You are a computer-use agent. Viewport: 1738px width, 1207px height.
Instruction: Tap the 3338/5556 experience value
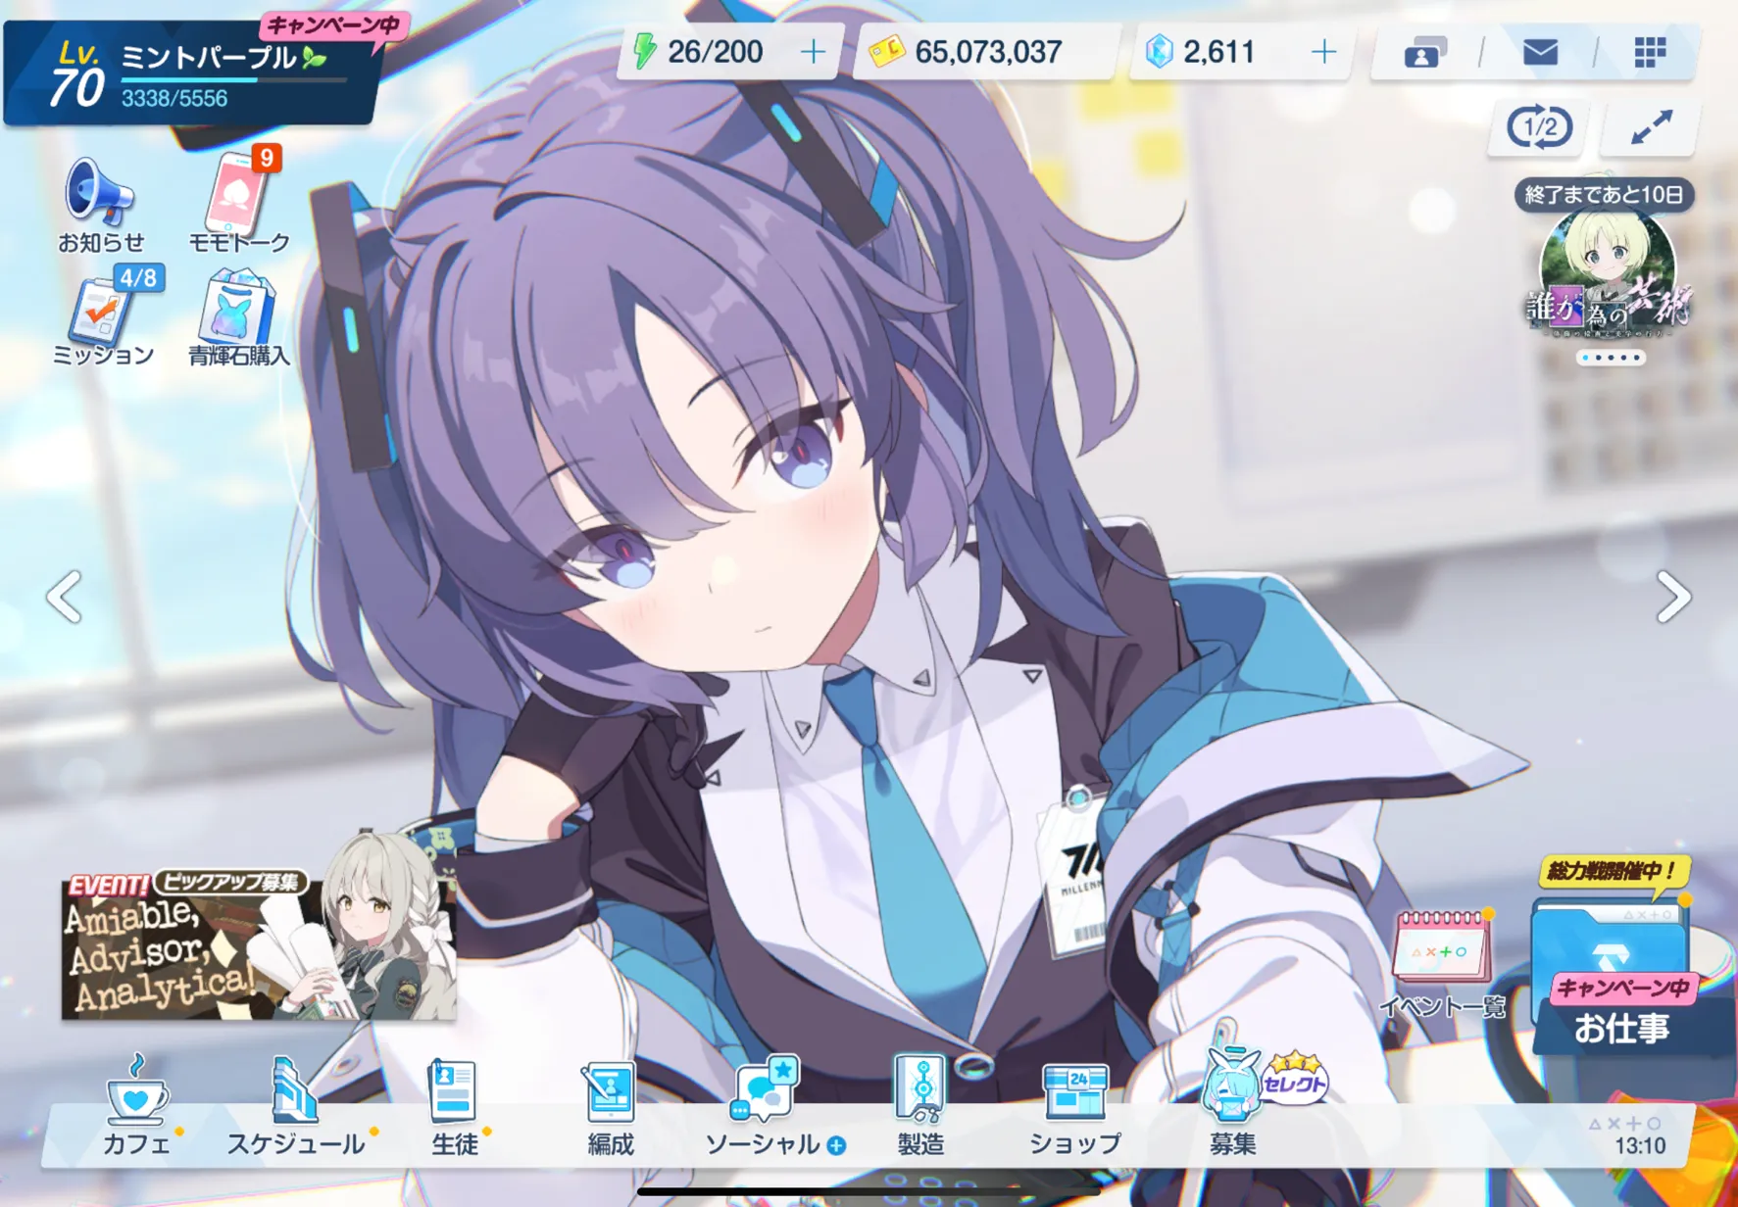174,99
